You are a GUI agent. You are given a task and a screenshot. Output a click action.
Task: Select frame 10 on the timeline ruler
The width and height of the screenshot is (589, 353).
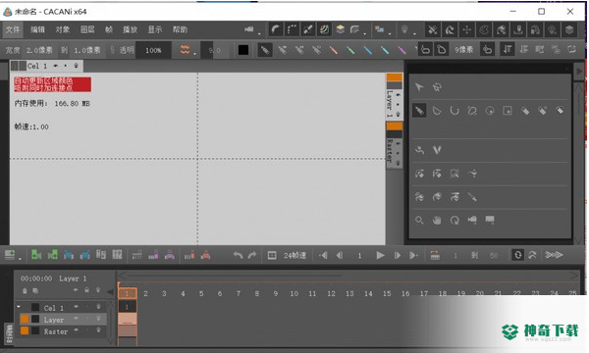(294, 294)
